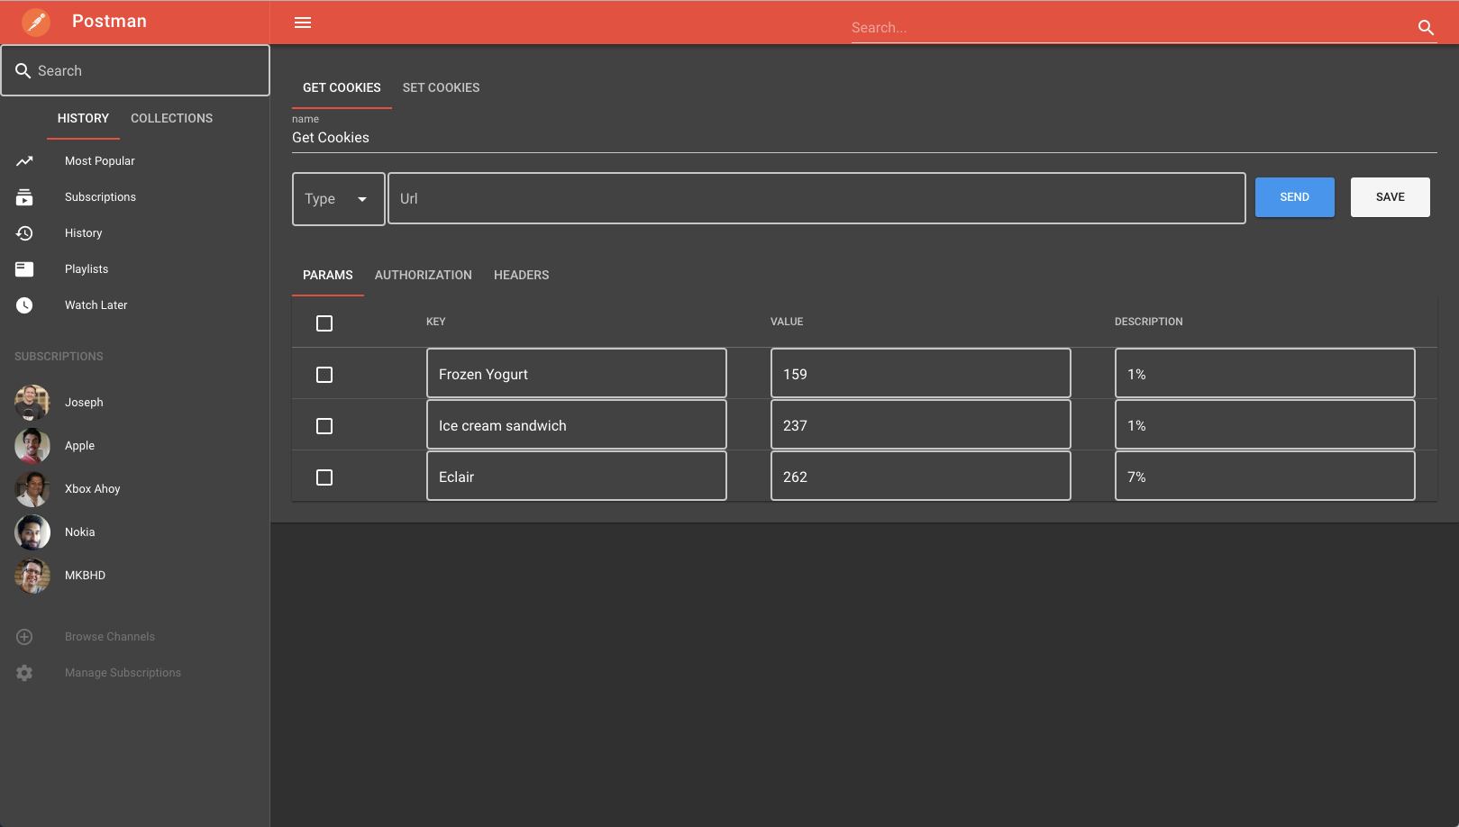Screen dimensions: 1459x827
Task: Click the sidebar search magnifier icon
Action: point(23,70)
